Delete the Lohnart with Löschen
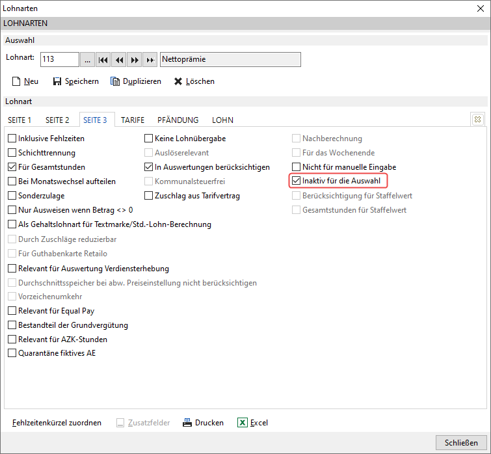 (x=194, y=81)
